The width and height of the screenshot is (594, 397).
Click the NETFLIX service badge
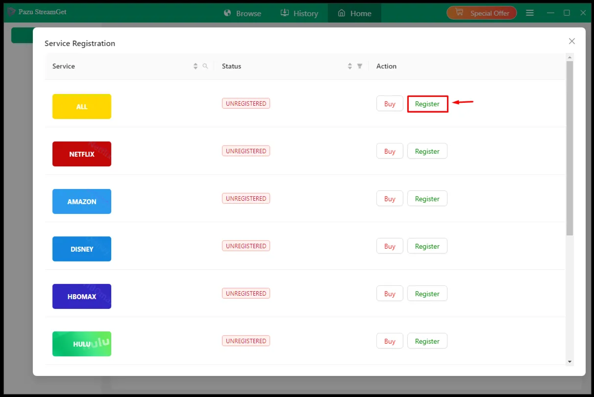point(82,154)
